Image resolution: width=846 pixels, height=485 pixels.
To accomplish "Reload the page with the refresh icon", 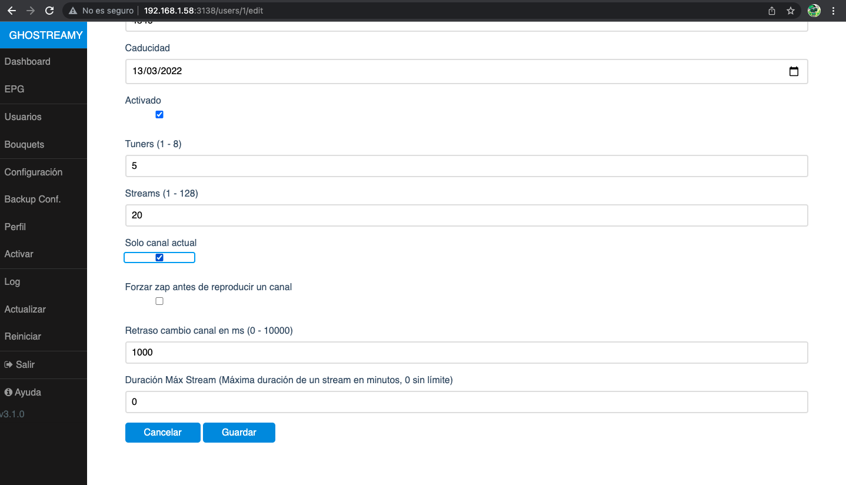I will tap(49, 11).
